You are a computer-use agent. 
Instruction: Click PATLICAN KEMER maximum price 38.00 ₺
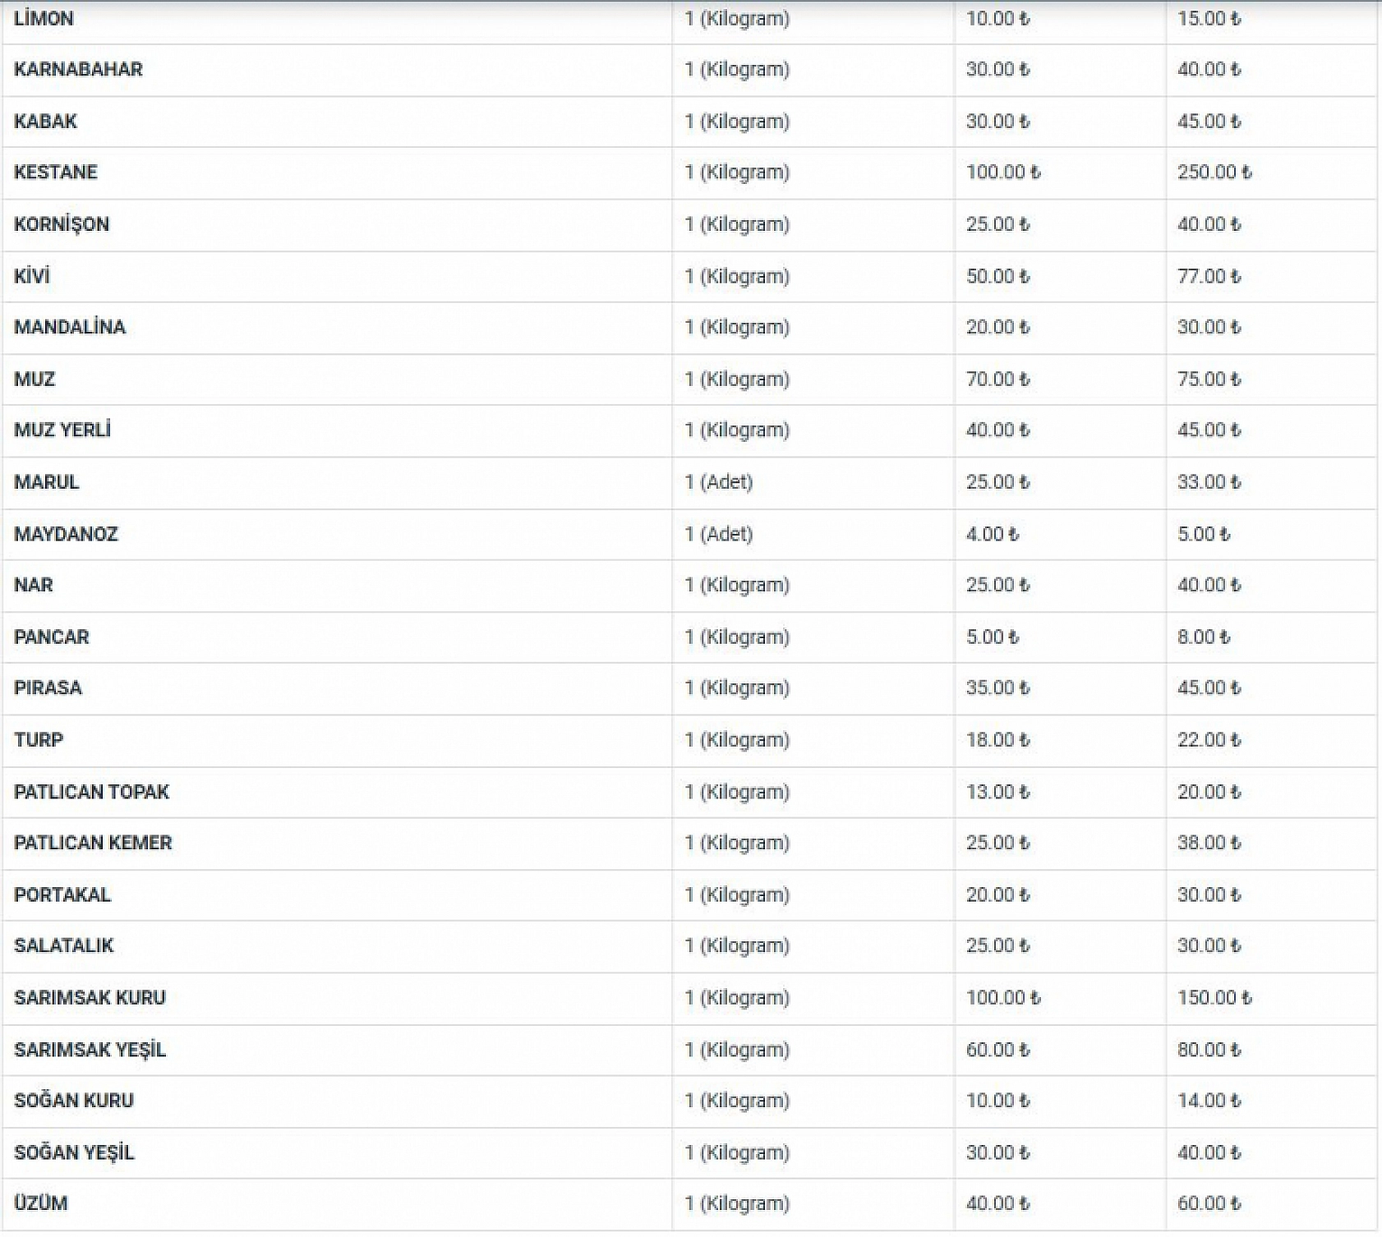[x=1209, y=843]
